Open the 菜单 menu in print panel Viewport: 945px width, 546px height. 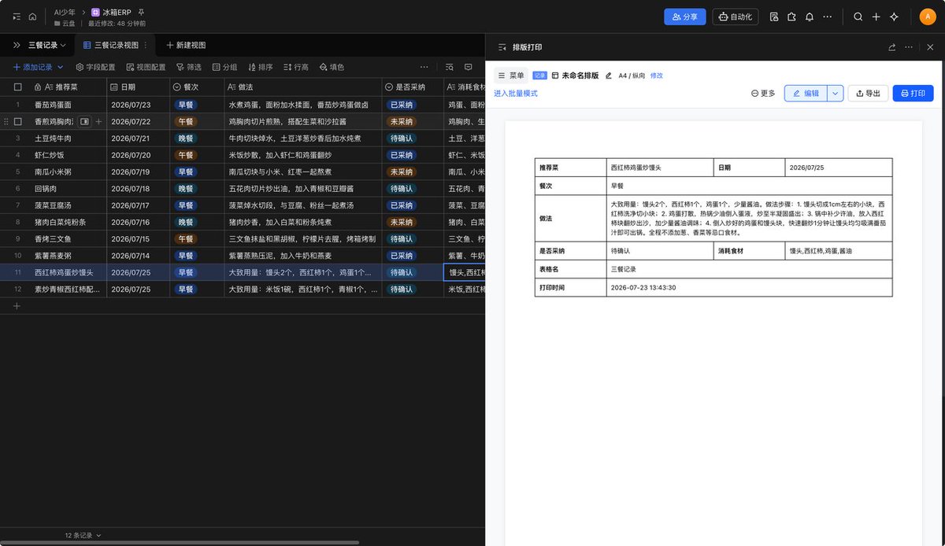(511, 76)
